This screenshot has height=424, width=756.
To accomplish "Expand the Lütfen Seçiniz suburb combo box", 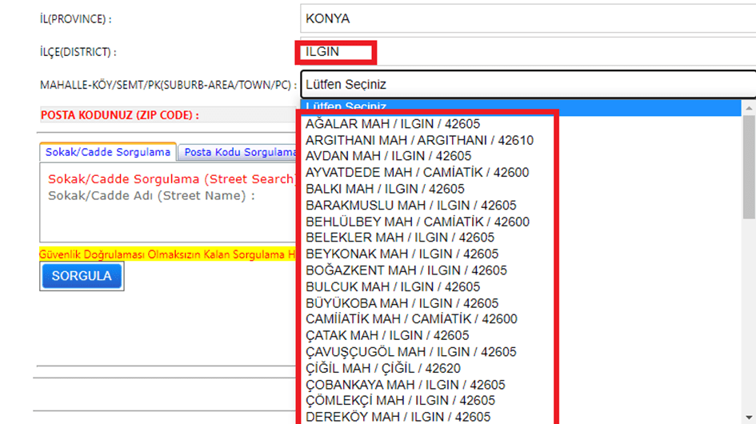I will pos(526,84).
